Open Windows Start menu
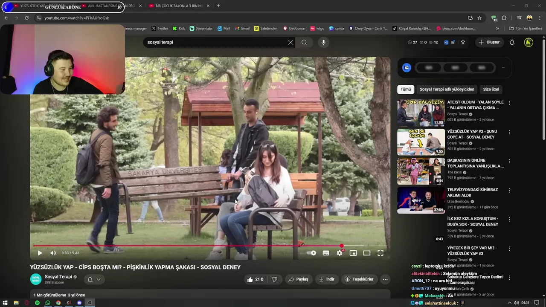 (x=5, y=303)
